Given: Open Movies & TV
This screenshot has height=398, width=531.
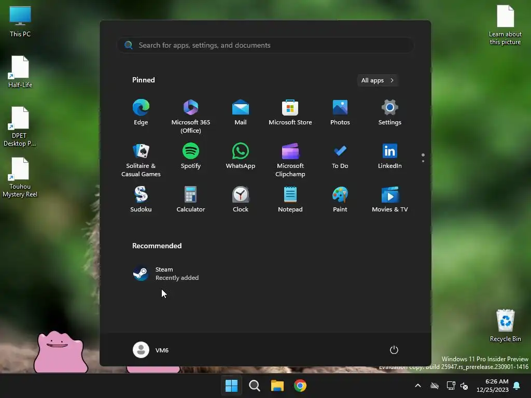Looking at the screenshot, I should click(390, 200).
